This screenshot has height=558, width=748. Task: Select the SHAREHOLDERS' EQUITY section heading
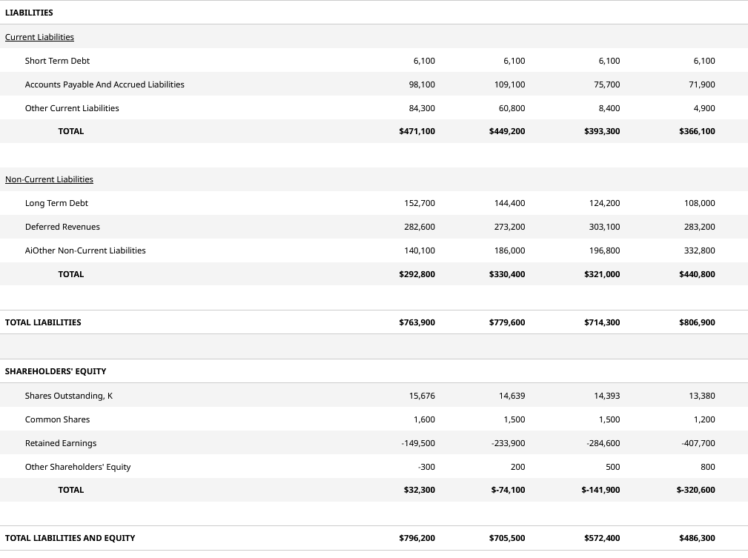pos(56,371)
